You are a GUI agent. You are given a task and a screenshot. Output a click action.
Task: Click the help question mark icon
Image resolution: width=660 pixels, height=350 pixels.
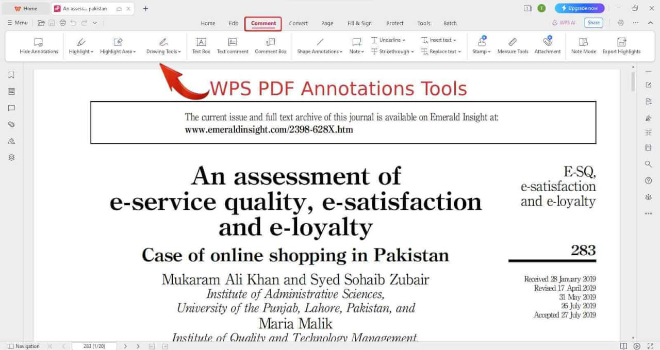pyautogui.click(x=648, y=180)
